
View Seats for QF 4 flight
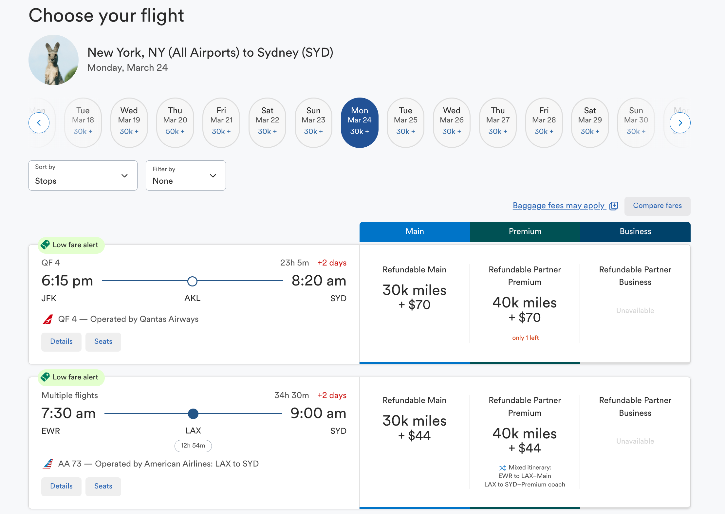[x=103, y=342]
